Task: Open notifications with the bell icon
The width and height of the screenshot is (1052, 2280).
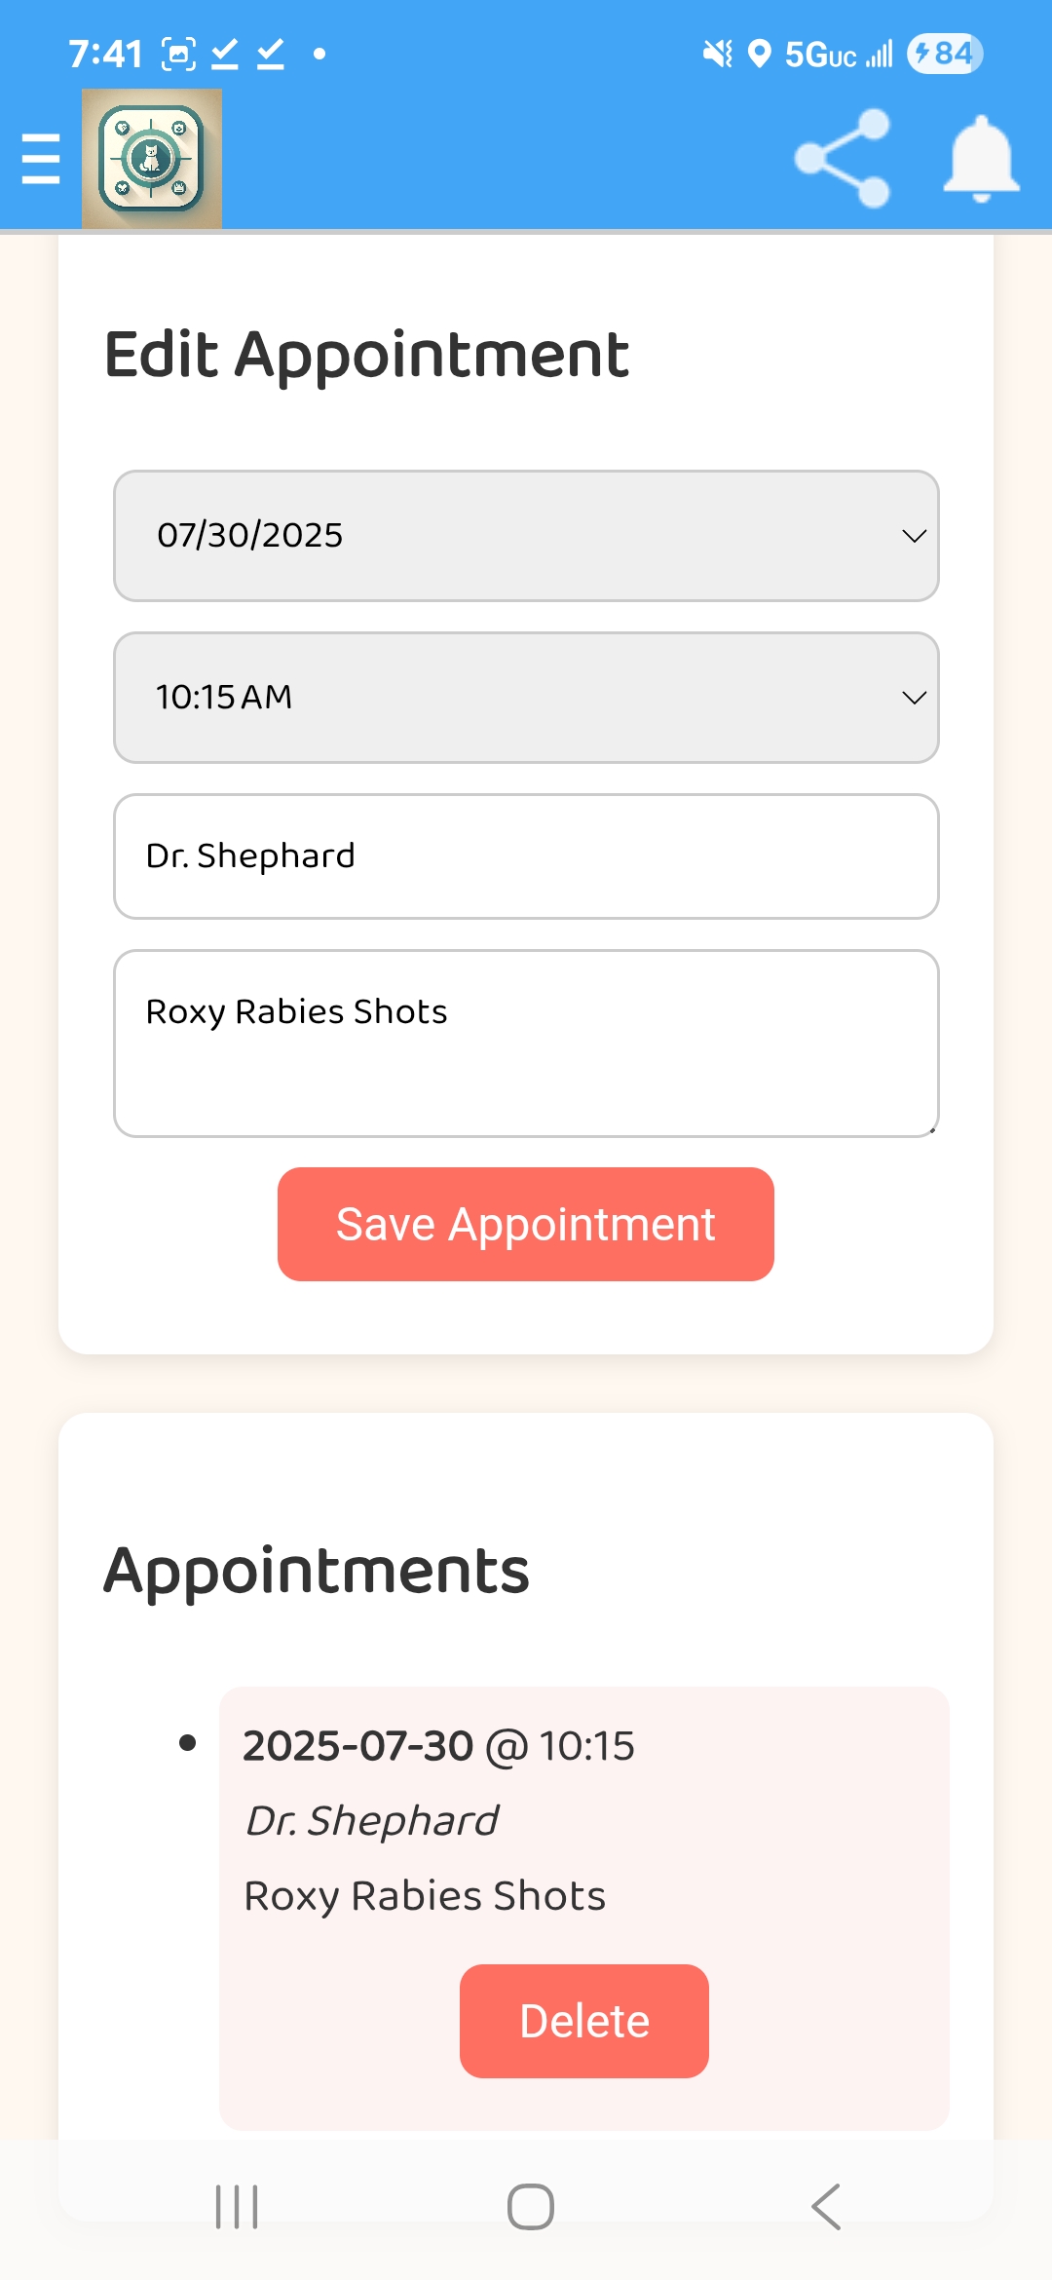Action: (x=981, y=159)
